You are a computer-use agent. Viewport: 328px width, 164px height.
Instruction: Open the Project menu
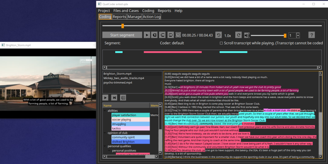click(104, 11)
